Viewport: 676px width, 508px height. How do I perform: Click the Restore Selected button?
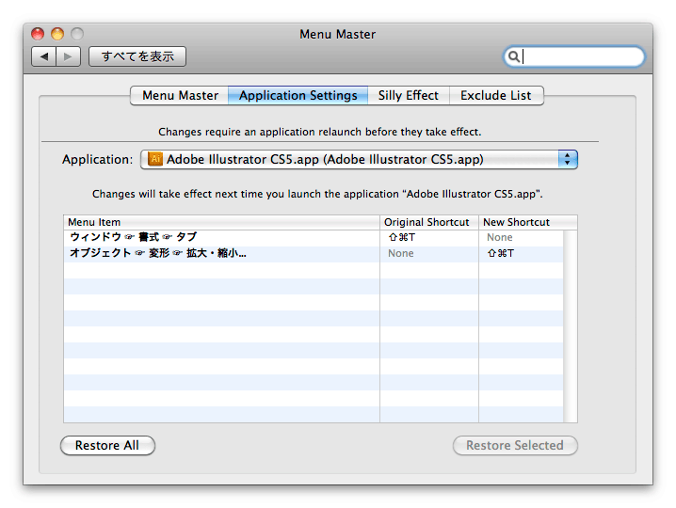coord(515,445)
